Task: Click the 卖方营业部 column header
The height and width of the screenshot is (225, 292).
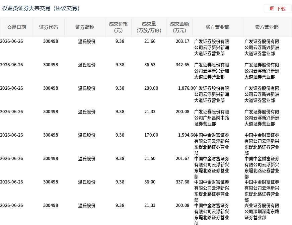Action: click(267, 27)
